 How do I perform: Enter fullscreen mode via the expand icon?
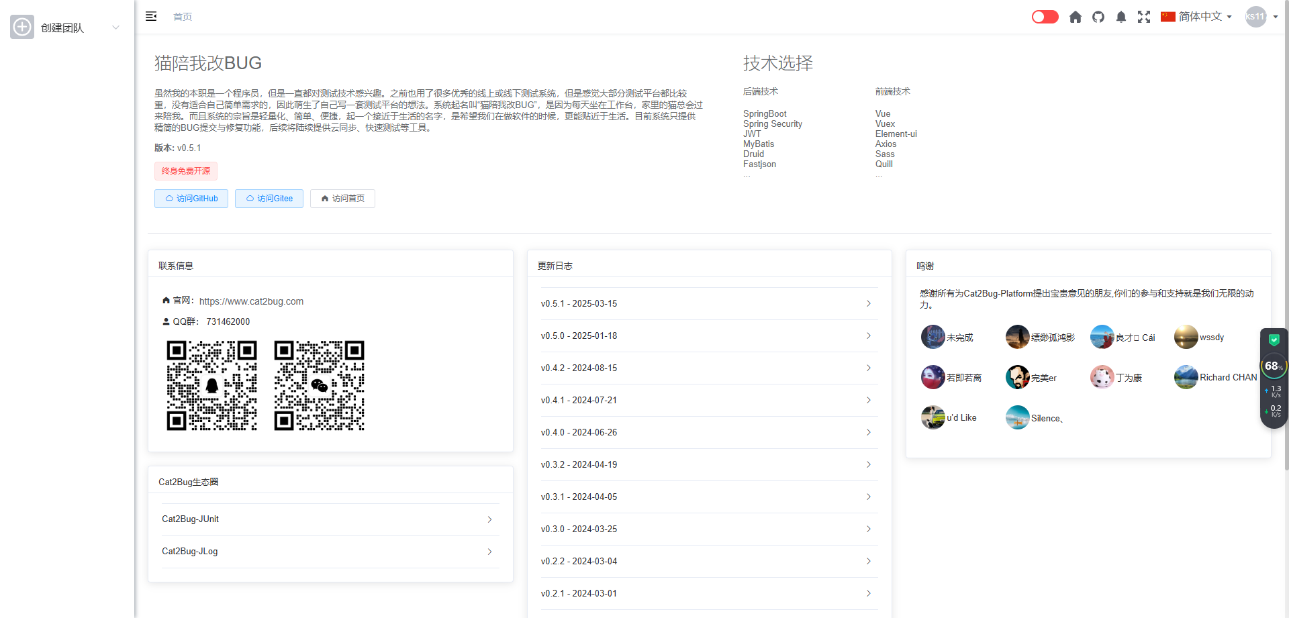(x=1144, y=17)
